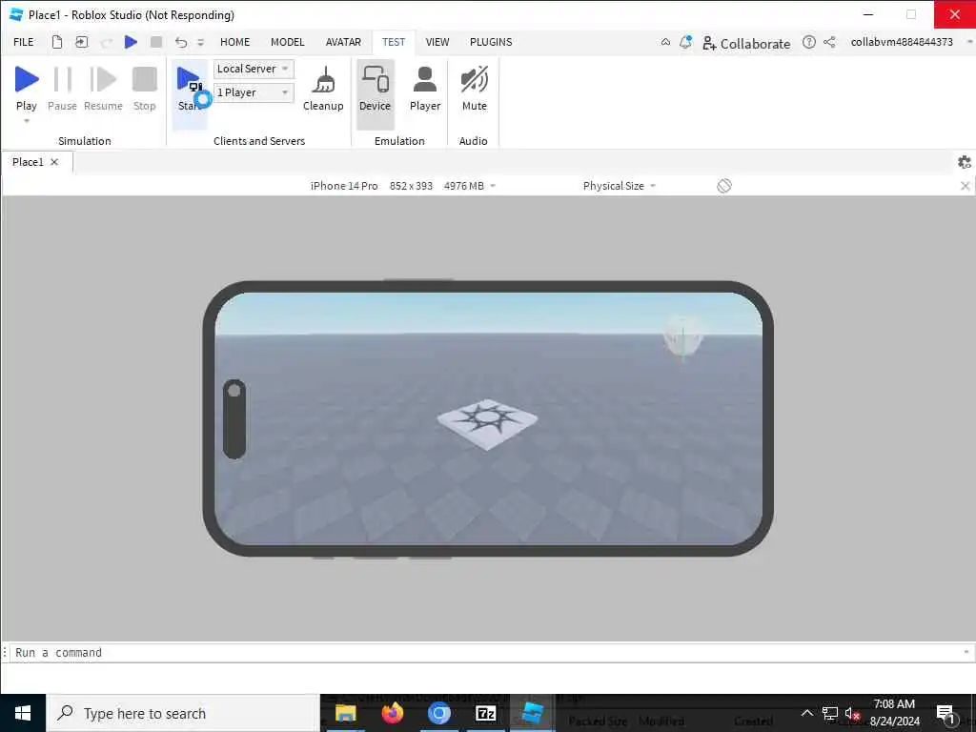Image resolution: width=976 pixels, height=732 pixels.
Task: Open the Local Server dropdown
Action: click(254, 69)
